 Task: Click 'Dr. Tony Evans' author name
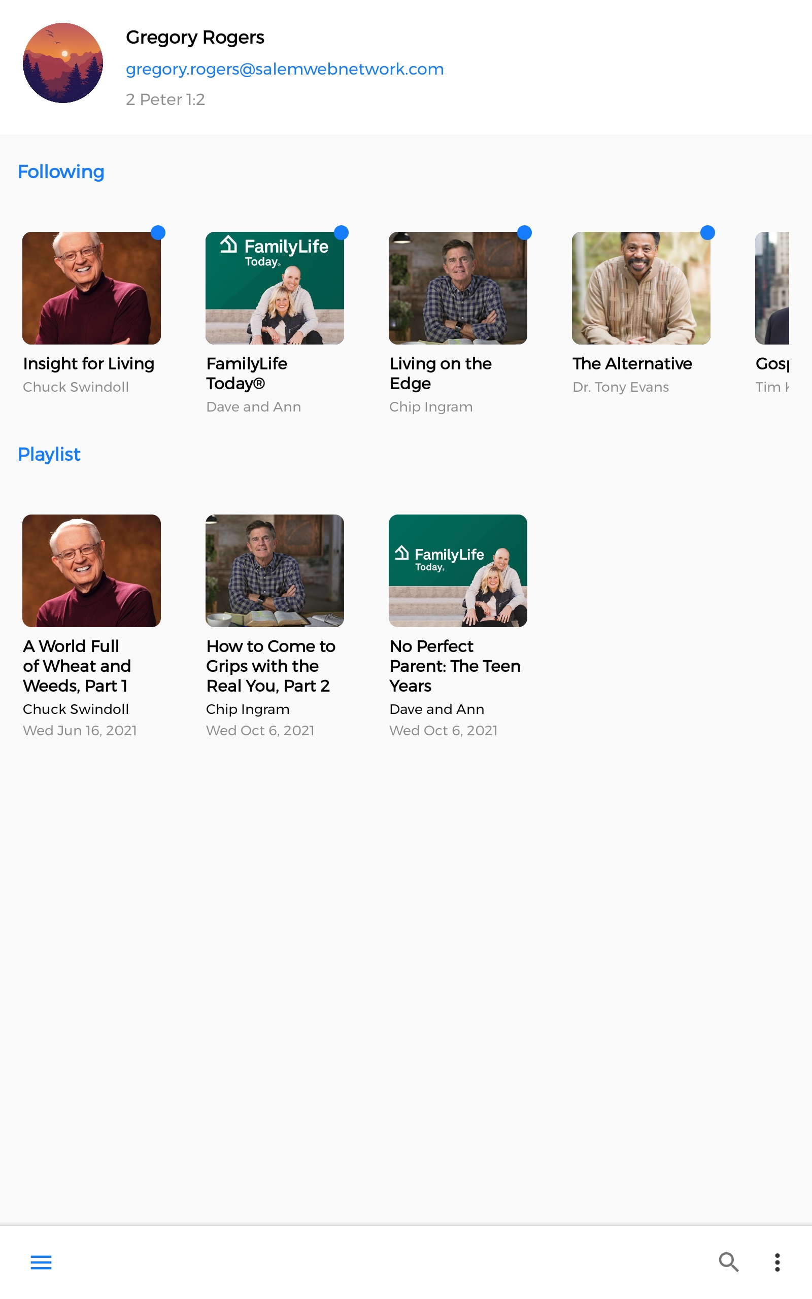pyautogui.click(x=620, y=387)
